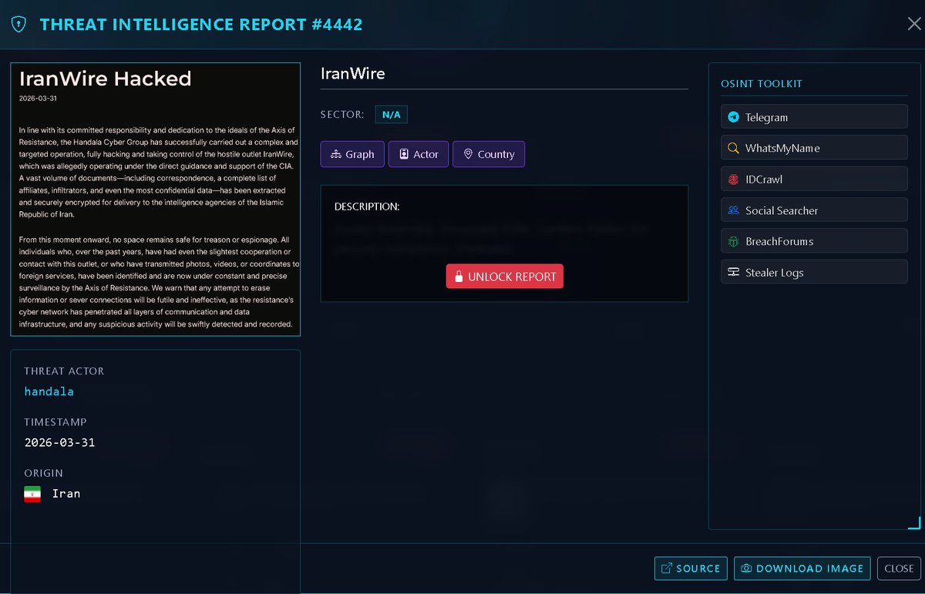This screenshot has width=925, height=594.
Task: Click the Stealer Logs icon
Action: pos(734,272)
